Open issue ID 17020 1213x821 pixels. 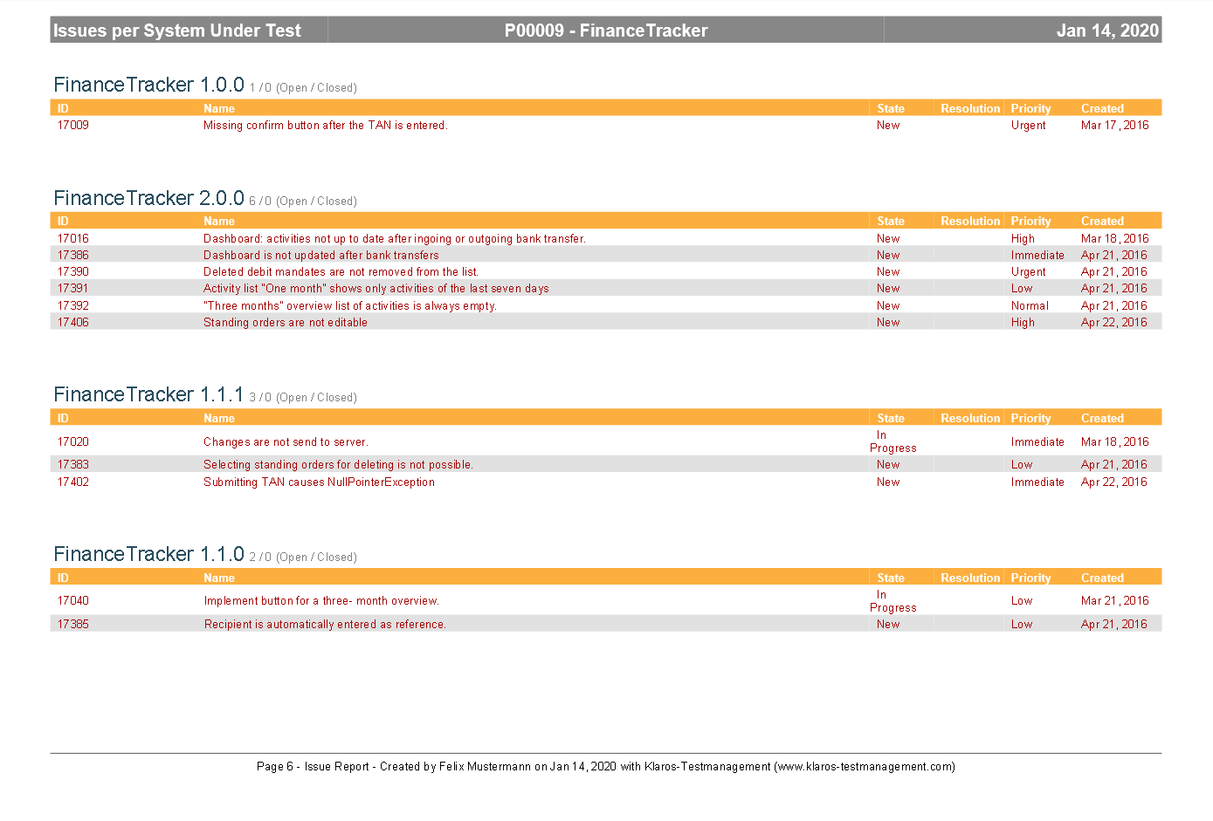(x=73, y=442)
